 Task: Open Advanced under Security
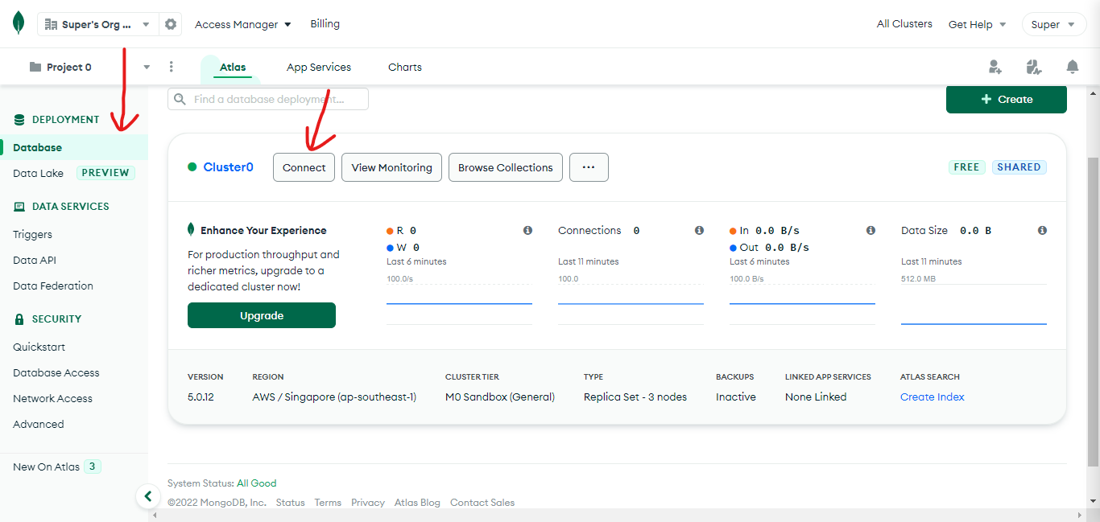(x=38, y=424)
